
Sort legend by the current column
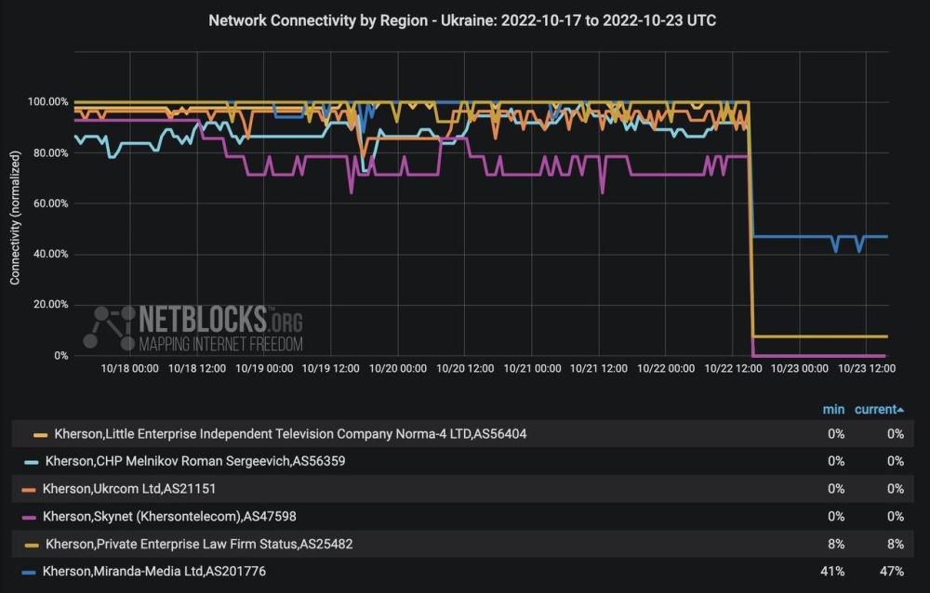(880, 409)
